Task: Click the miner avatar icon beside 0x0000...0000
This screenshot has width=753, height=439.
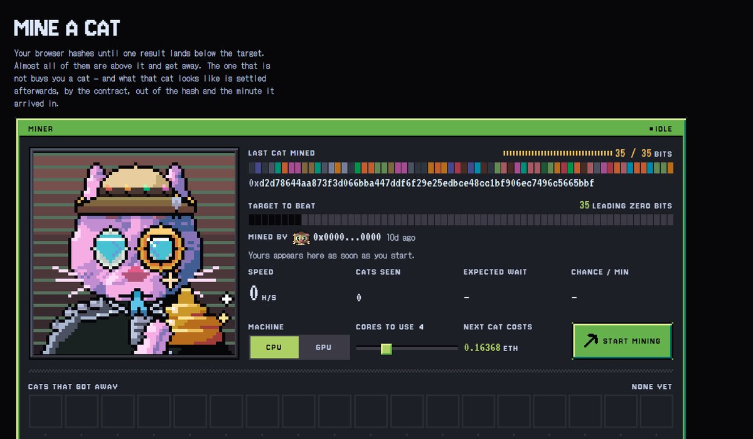Action: (x=302, y=238)
